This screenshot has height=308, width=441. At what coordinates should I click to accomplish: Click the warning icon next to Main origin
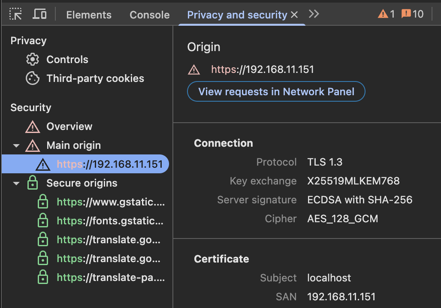[x=33, y=145]
